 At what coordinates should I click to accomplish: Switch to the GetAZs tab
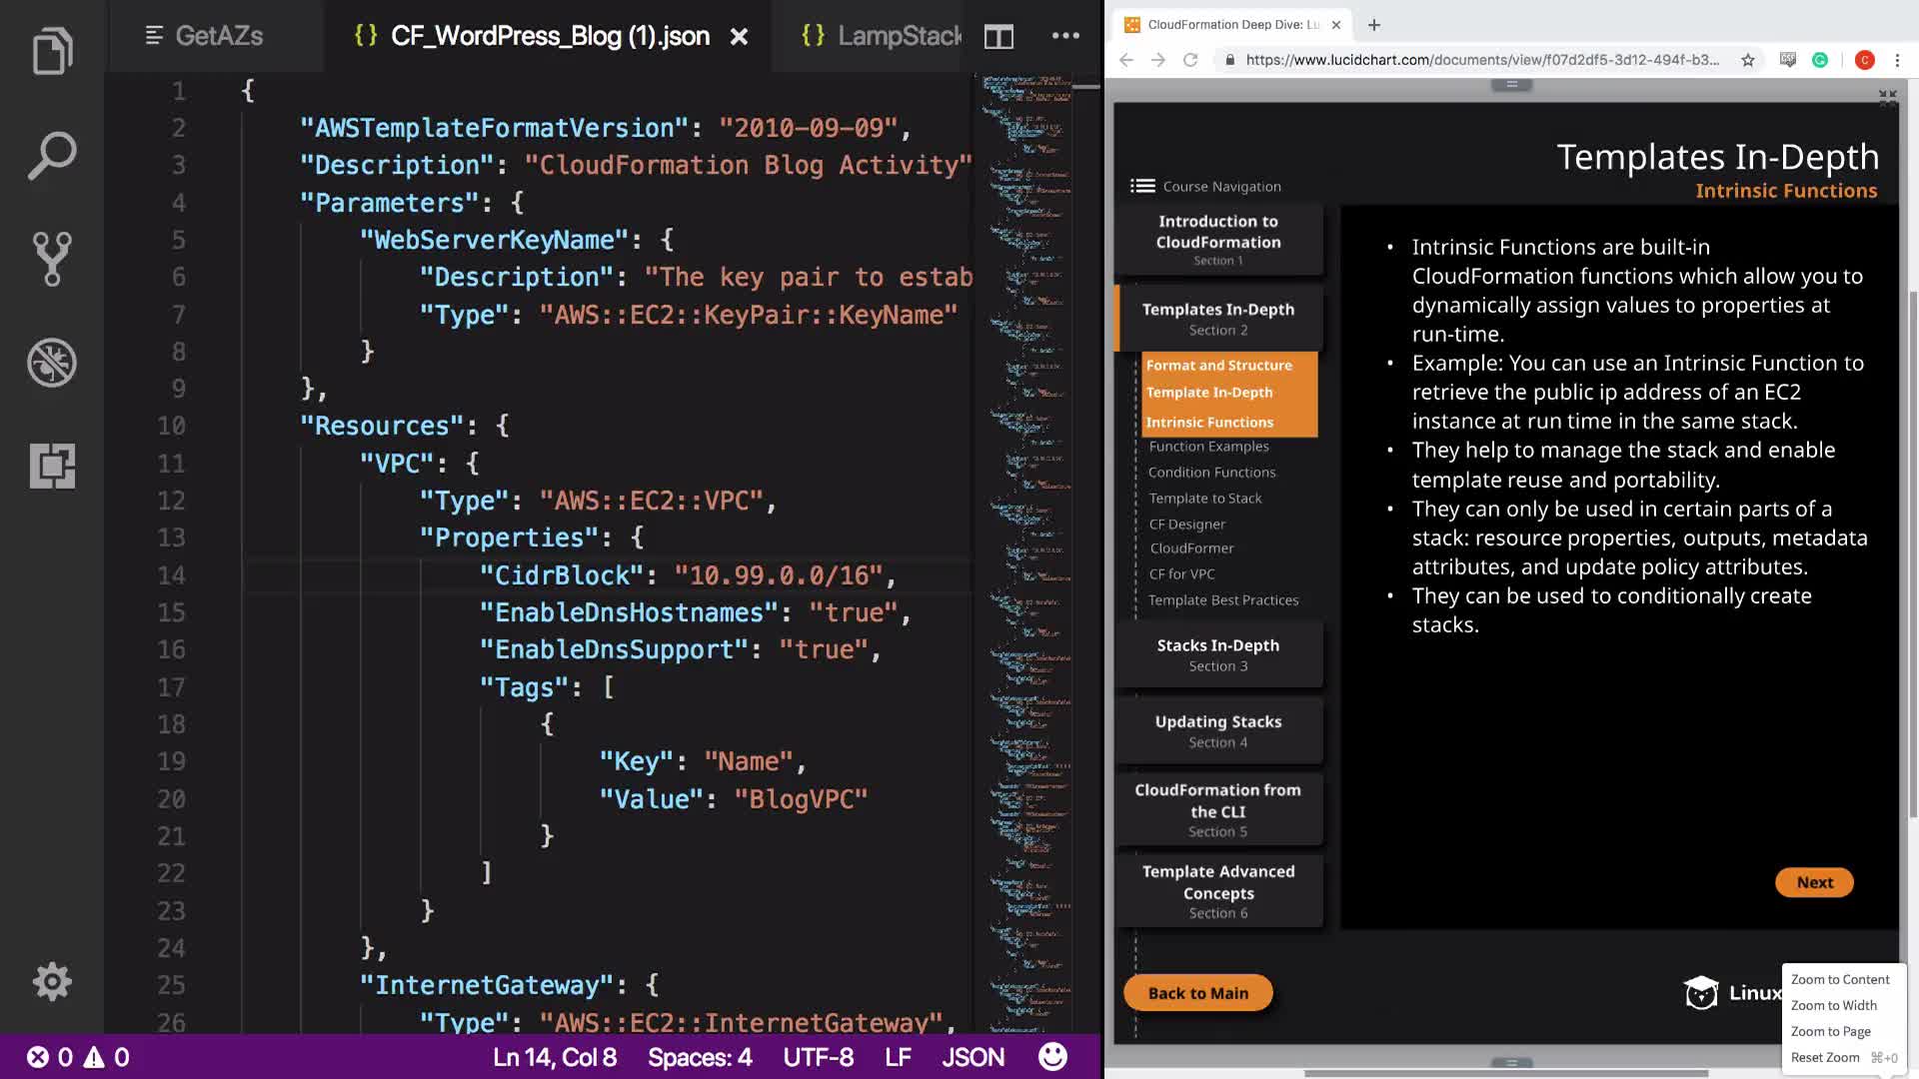[x=205, y=36]
